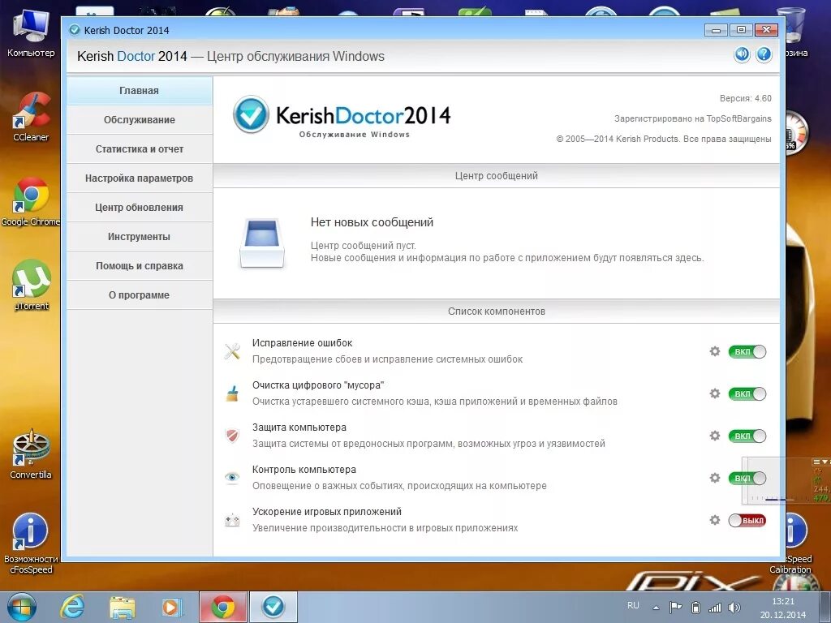
Task: Disable the Исправление ошибок switch
Action: point(747,351)
